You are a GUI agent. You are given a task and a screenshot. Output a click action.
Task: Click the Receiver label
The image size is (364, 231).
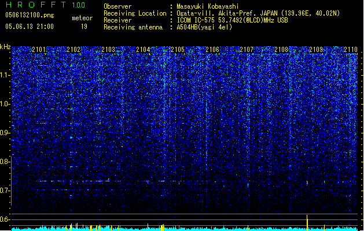pyautogui.click(x=117, y=20)
